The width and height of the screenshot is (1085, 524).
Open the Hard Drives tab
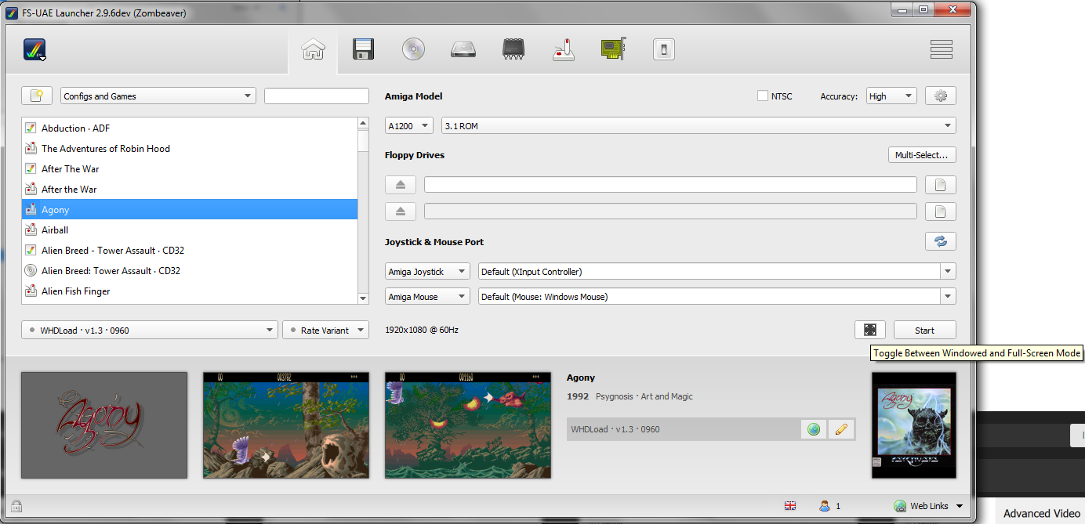click(x=463, y=50)
